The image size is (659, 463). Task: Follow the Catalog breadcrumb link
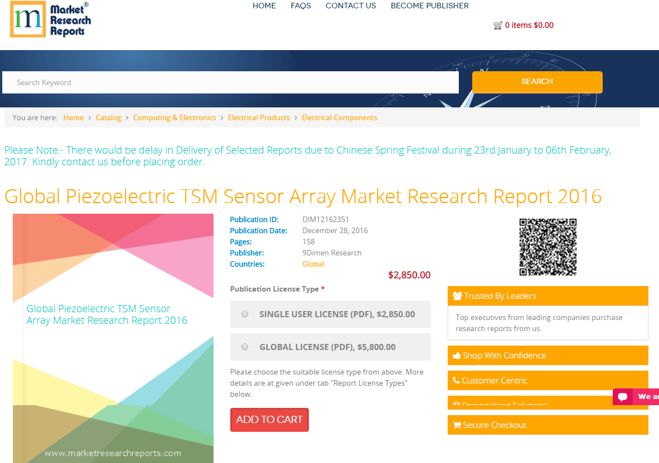pos(108,118)
